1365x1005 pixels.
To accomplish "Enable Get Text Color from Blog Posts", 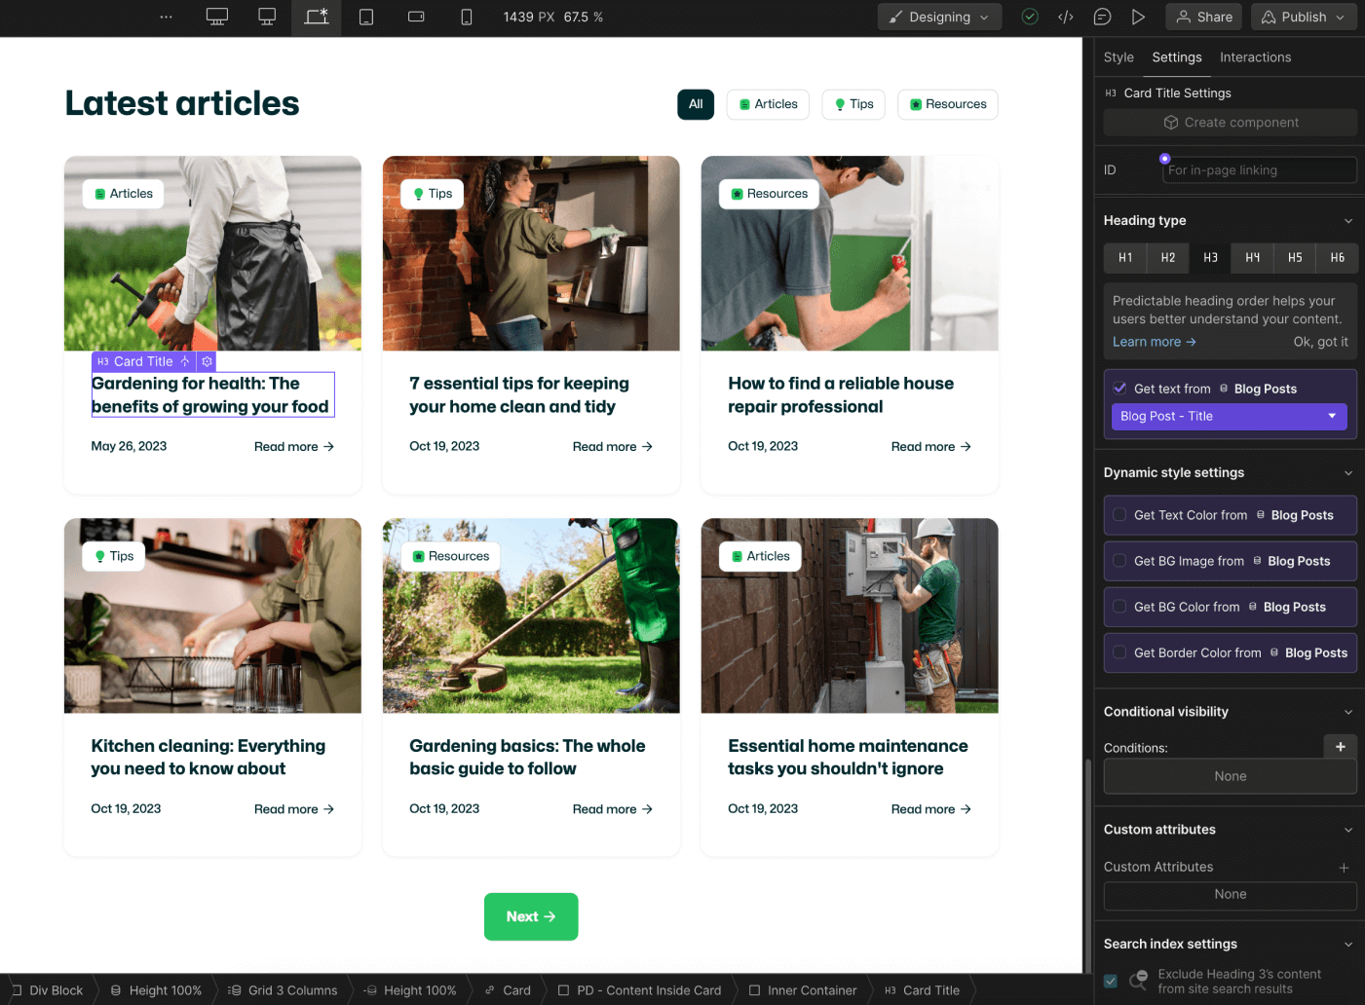I will (1119, 515).
